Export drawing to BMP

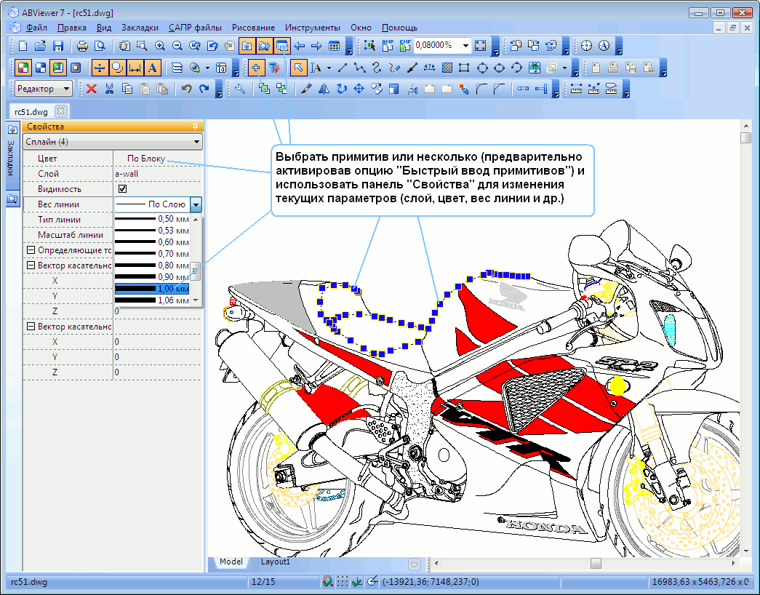[388, 46]
